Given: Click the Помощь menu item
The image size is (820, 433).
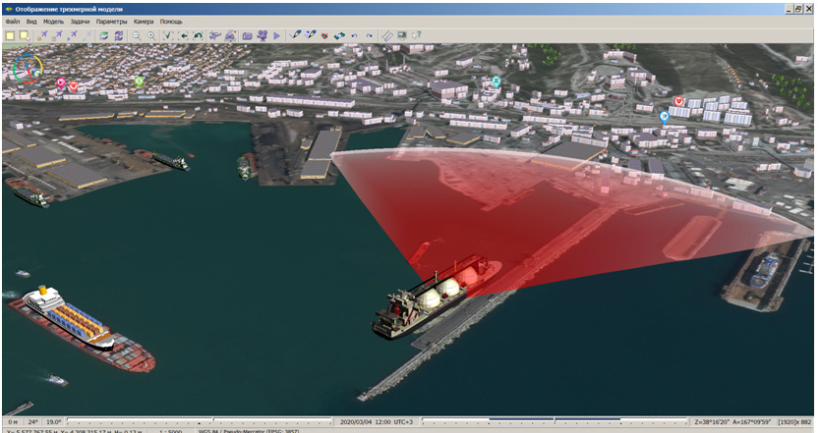Looking at the screenshot, I should [171, 21].
